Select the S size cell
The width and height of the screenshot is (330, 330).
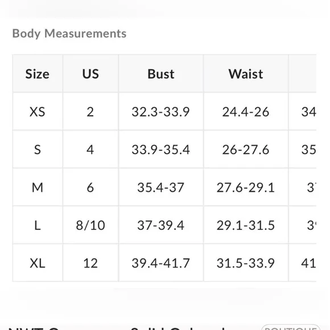[38, 150]
